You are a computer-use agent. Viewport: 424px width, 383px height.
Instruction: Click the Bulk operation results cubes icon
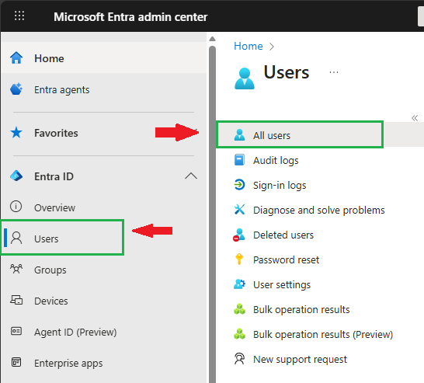(x=240, y=309)
